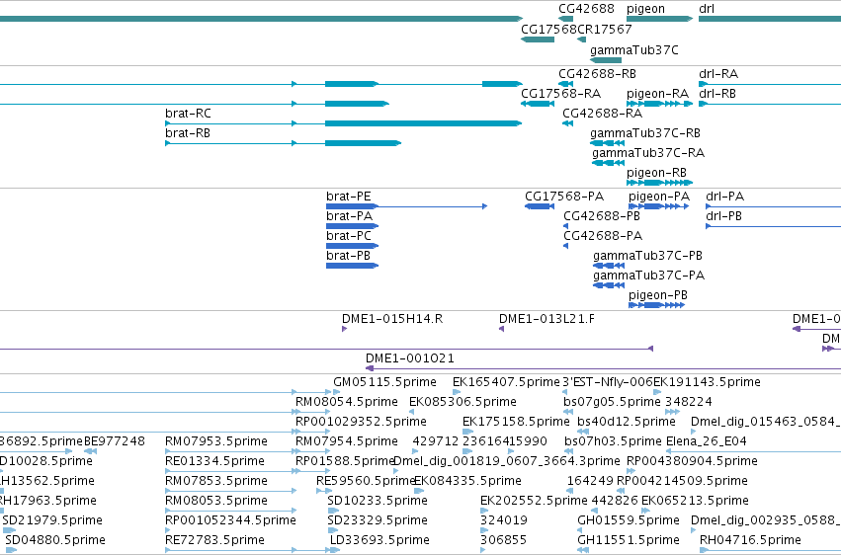Click the RH04716.5prime EST label
Screen dimensions: 841x555
coord(750,541)
